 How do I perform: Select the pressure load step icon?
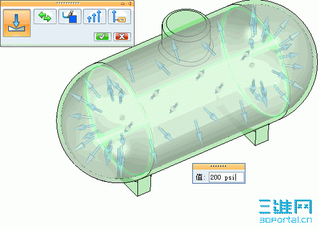point(17,23)
